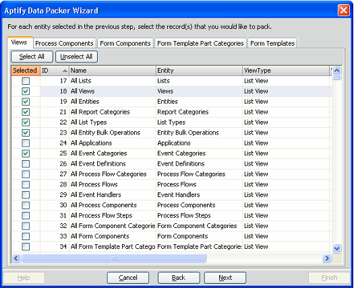Click the horizontal scrollbar thumb
356x298 pixels.
[114, 258]
